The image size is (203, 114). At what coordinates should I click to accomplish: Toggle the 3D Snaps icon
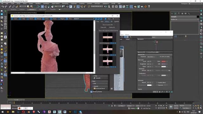pos(75,7)
